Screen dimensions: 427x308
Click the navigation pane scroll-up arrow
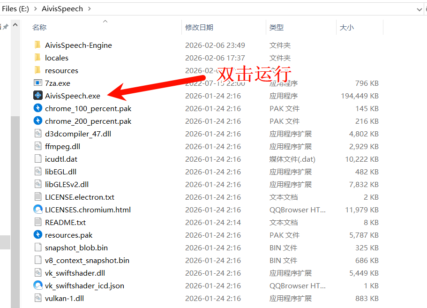pyautogui.click(x=15, y=25)
